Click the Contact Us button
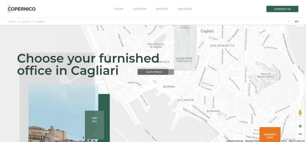This screenshot has width=306, height=142. point(282,9)
